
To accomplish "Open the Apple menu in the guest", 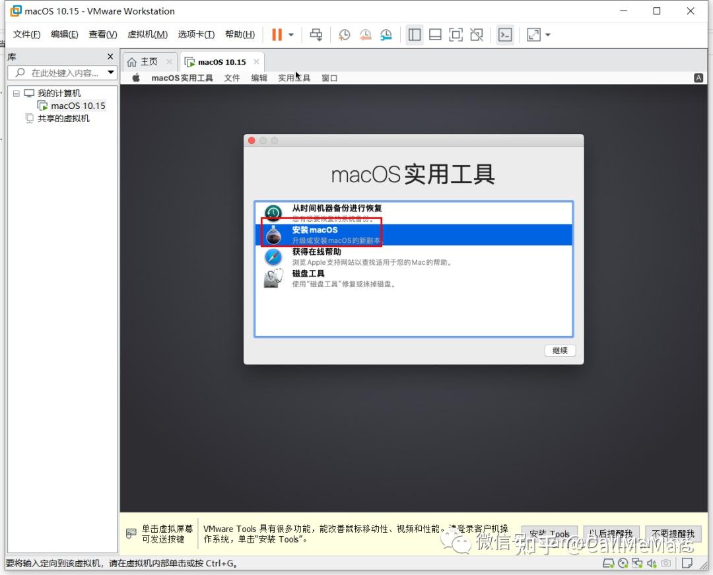I will point(136,78).
